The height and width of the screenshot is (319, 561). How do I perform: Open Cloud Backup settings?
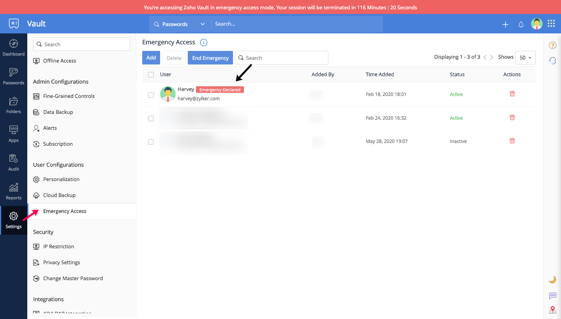pyautogui.click(x=59, y=195)
